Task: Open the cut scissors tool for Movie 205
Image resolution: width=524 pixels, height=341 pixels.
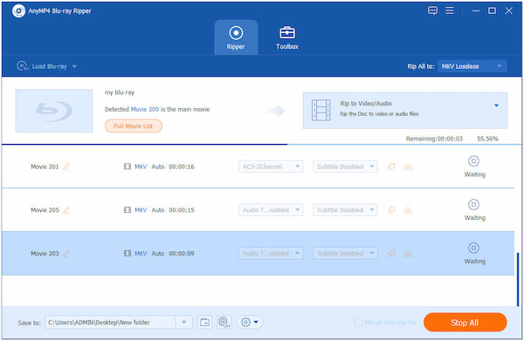Action: (x=408, y=210)
